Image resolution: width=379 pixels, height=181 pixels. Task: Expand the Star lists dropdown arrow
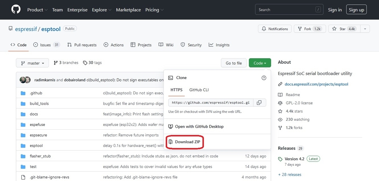[x=365, y=29]
